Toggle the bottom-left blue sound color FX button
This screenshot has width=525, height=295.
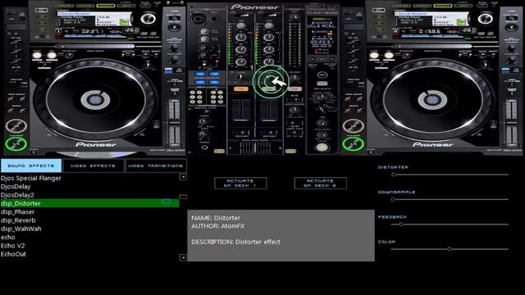coord(200,82)
